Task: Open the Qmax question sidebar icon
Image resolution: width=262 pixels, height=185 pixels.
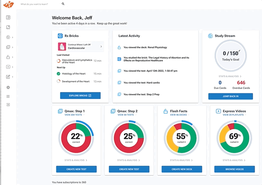Action: click(x=8, y=47)
